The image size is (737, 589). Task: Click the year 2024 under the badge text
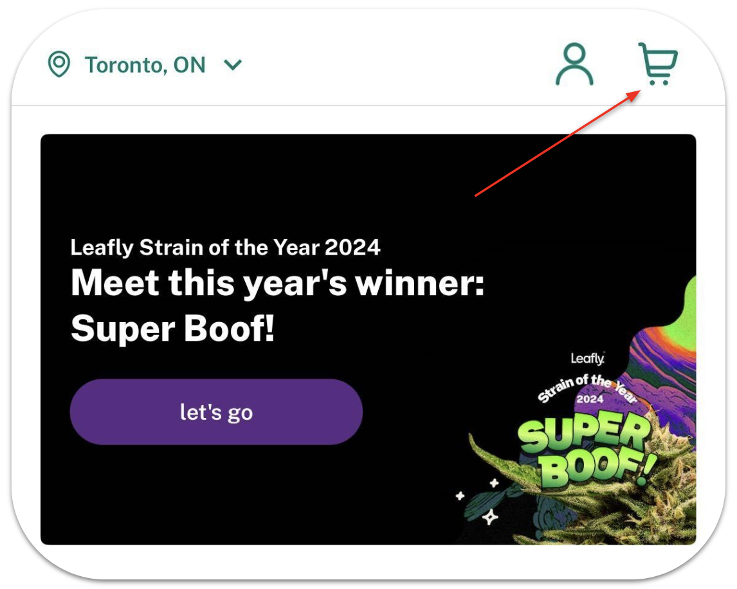tap(590, 399)
